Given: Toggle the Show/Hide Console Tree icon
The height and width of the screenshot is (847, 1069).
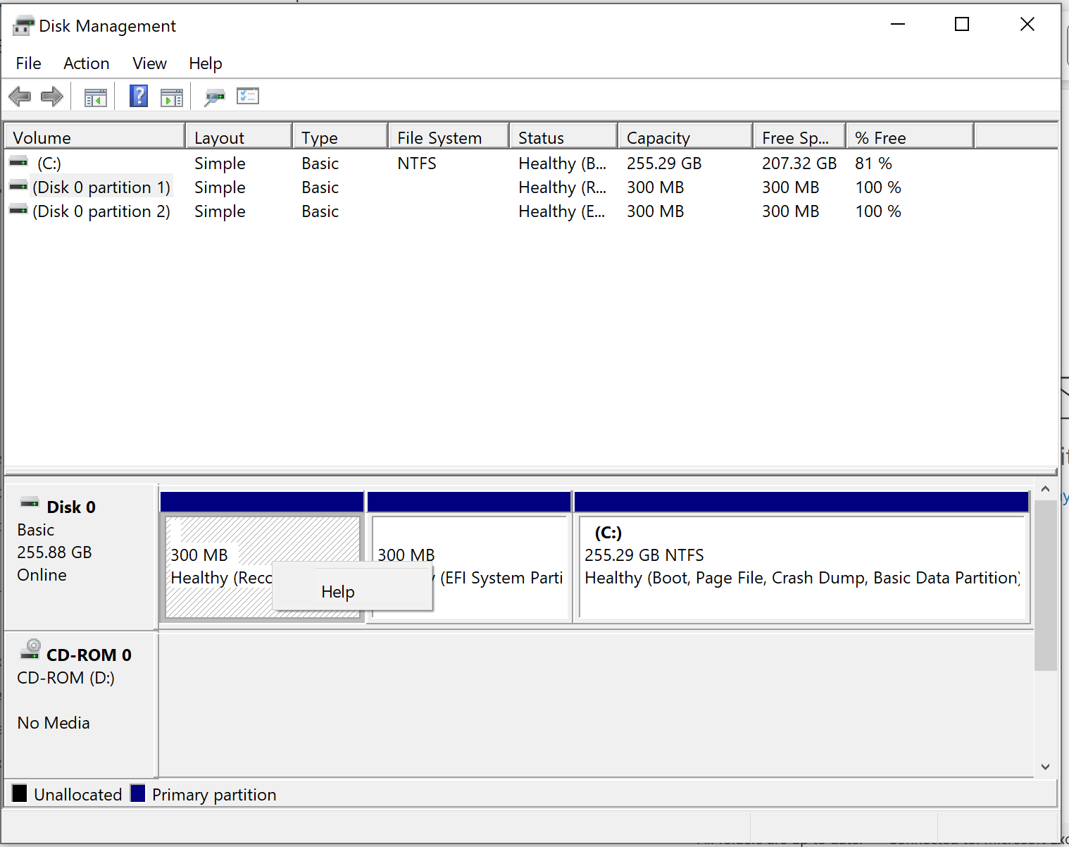Looking at the screenshot, I should (x=96, y=97).
